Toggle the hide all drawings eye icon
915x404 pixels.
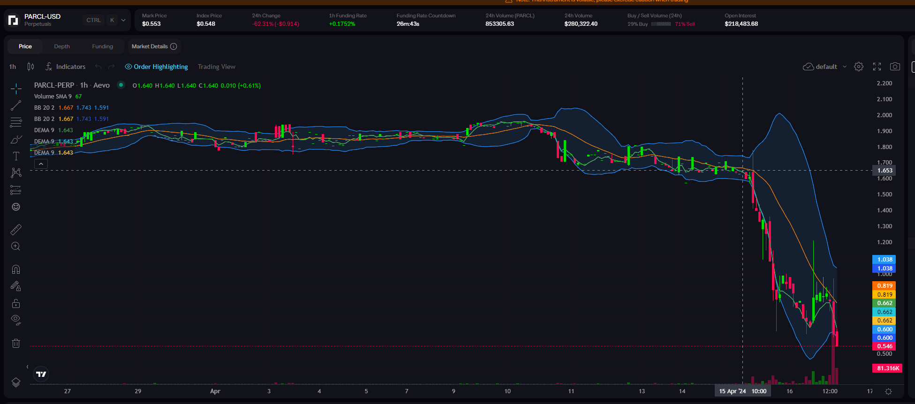click(16, 320)
